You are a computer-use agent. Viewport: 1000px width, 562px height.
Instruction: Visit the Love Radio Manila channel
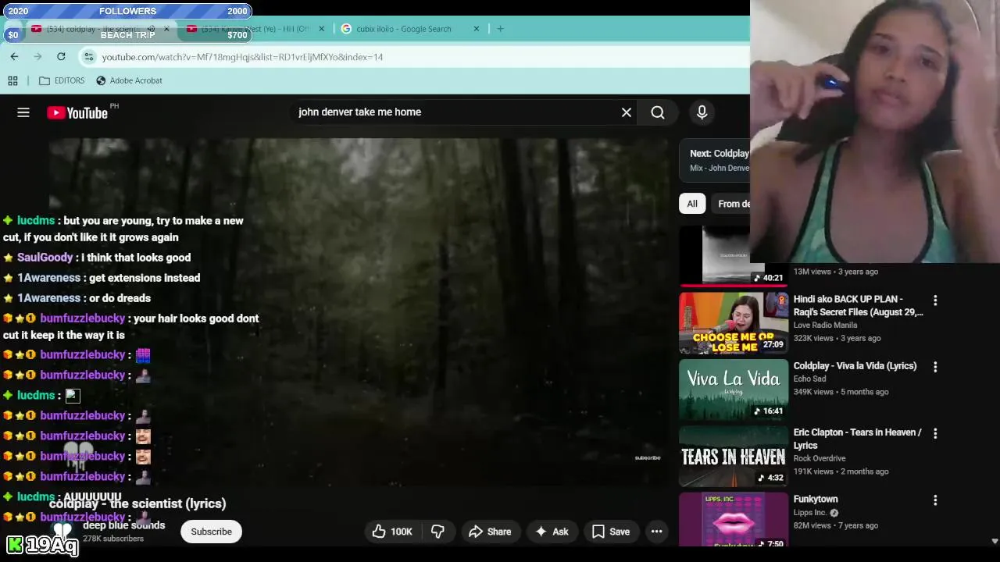(825, 325)
